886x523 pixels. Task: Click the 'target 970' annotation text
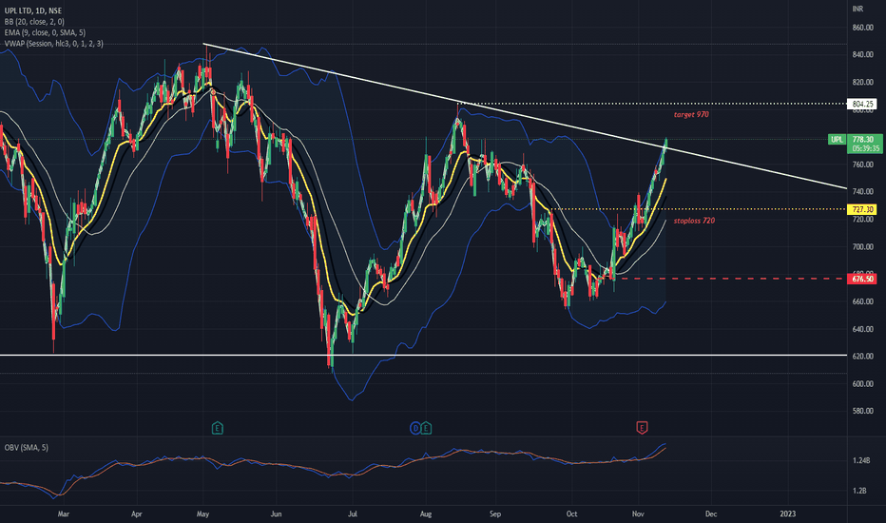(691, 114)
